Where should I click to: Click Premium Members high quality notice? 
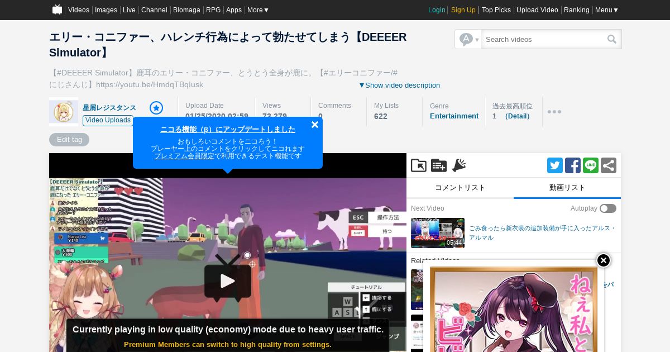[228, 344]
